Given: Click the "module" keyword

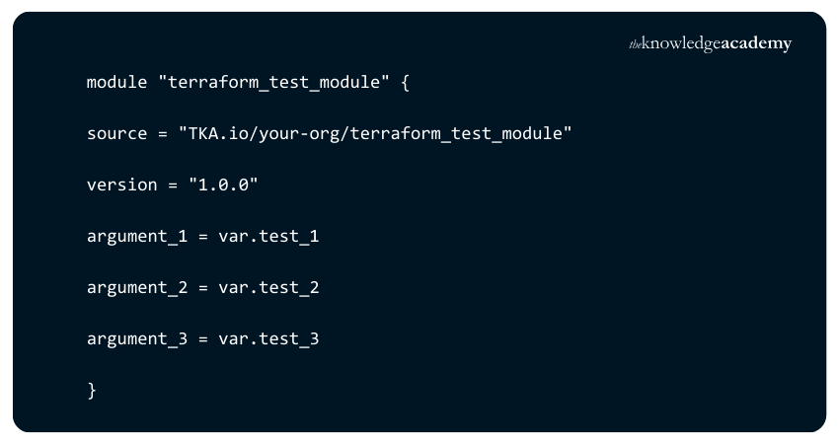Looking at the screenshot, I should click(118, 82).
